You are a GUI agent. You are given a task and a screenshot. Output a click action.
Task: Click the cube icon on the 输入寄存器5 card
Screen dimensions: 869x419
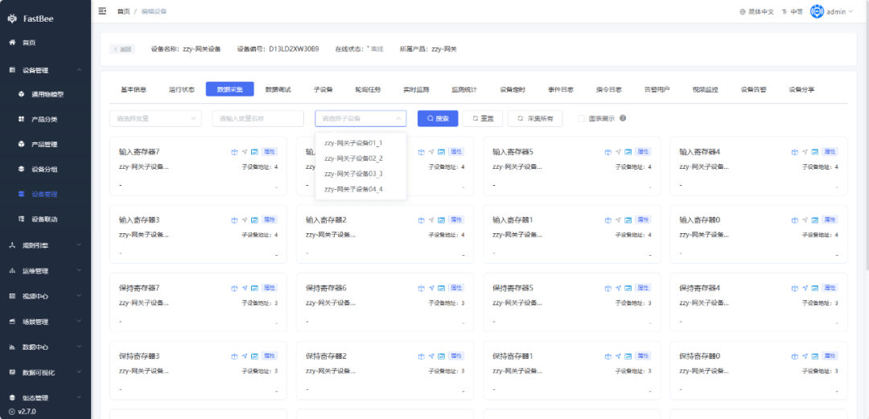click(x=608, y=152)
